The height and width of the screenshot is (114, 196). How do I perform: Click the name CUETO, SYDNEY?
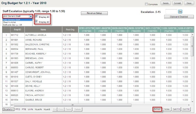tap(34, 77)
